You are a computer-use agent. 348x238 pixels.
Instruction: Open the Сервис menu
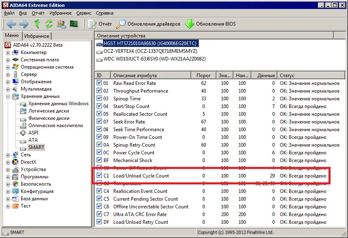[x=84, y=13]
